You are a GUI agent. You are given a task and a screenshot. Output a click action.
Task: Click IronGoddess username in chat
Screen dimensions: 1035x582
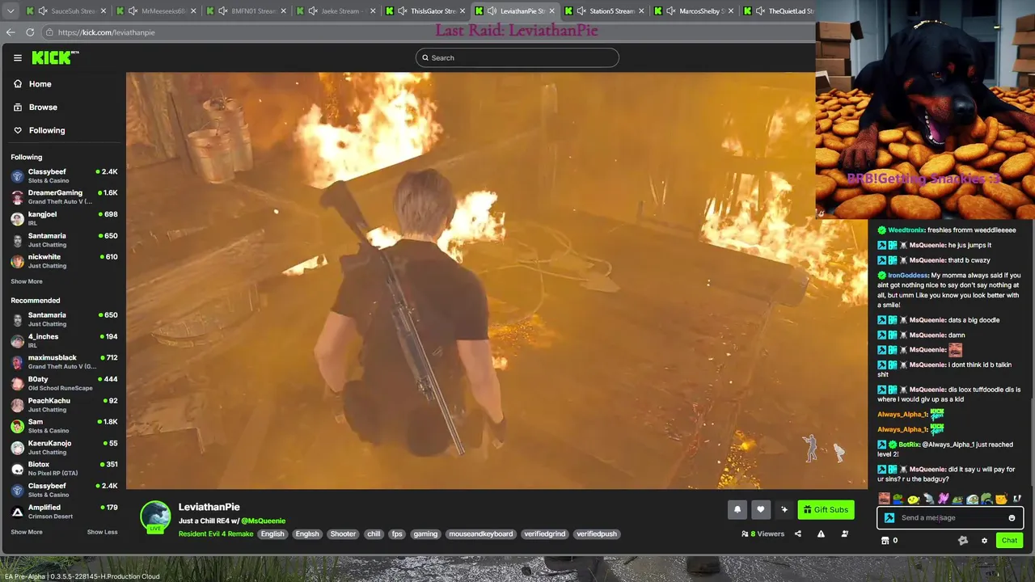pos(908,276)
